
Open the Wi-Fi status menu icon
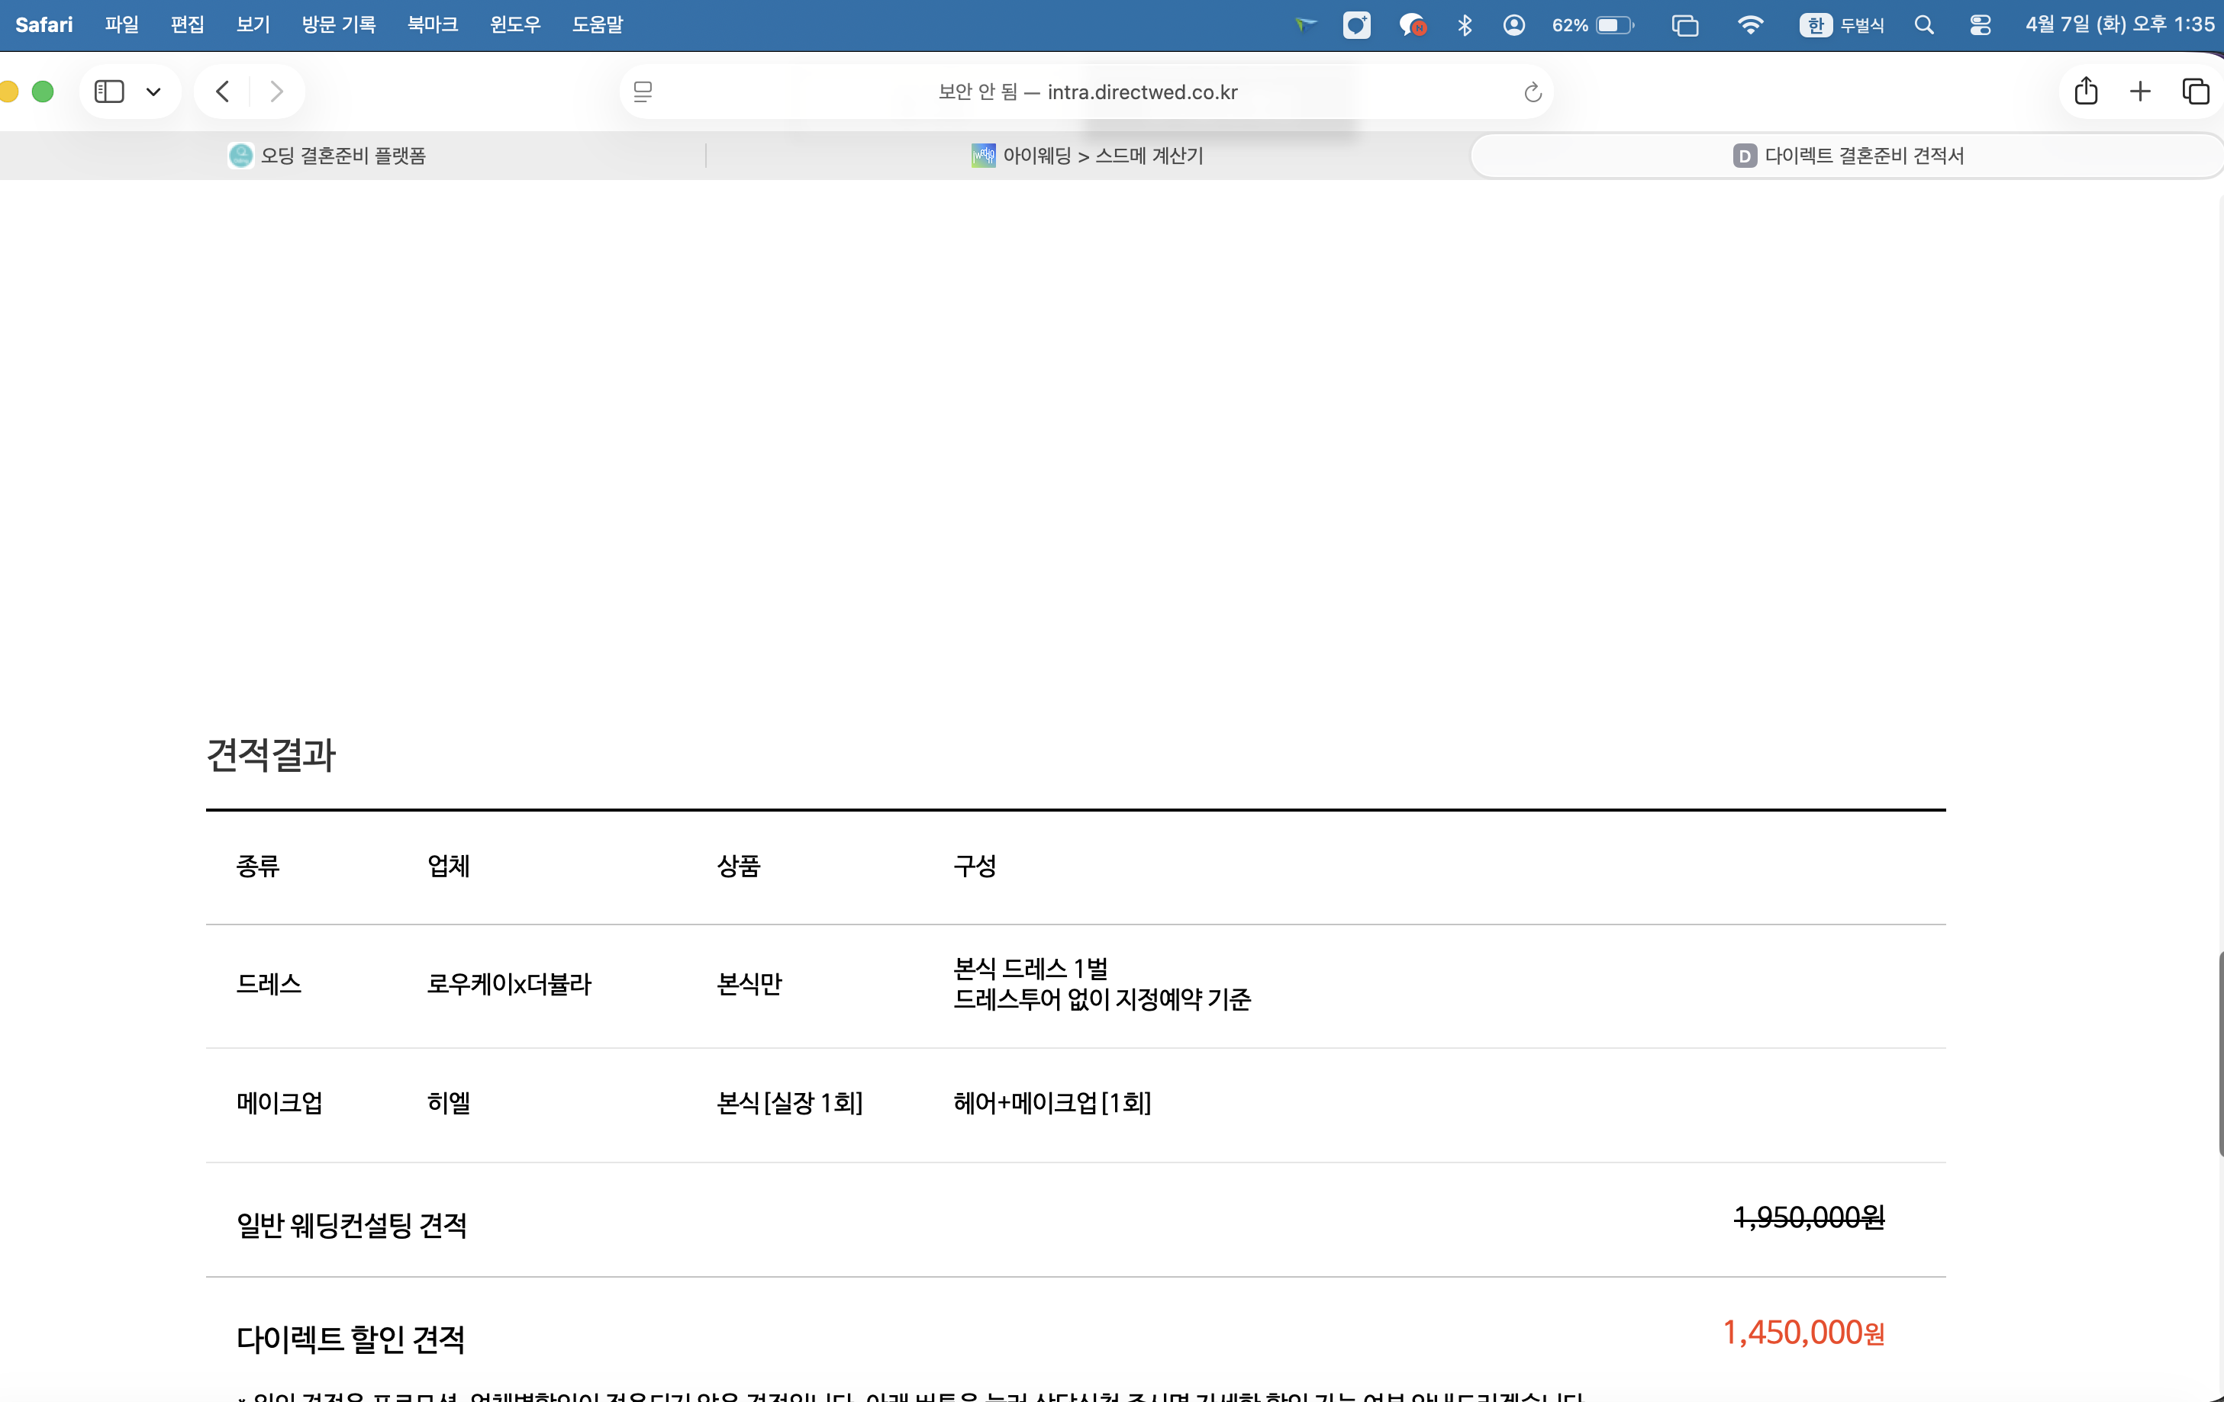[1751, 25]
